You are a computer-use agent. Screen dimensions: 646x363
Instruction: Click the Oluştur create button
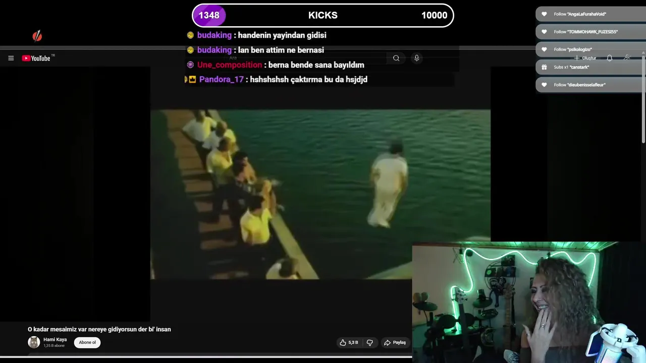(x=585, y=58)
